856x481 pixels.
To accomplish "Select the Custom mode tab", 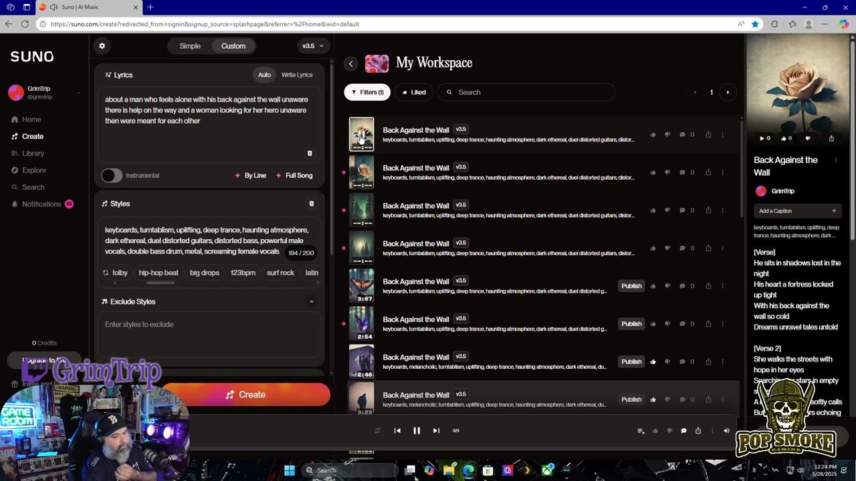I will pyautogui.click(x=233, y=46).
